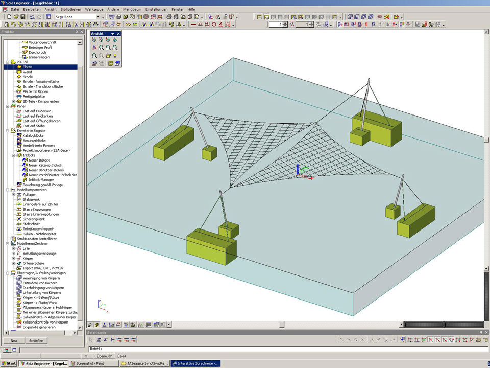The image size is (490, 368).
Task: Click the Open file folder icon
Action: [16, 17]
